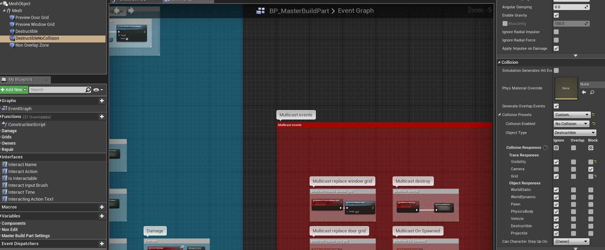Click the plus icon next to Graphs
Image resolution: width=605 pixels, height=250 pixels.
102,101
